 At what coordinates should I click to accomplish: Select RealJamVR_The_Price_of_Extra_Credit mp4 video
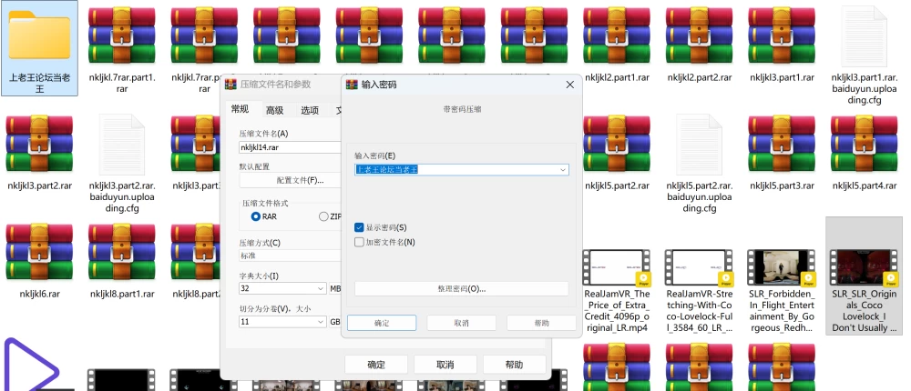tap(617, 291)
